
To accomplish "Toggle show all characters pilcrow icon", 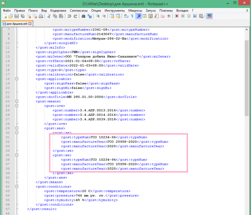I will [132, 16].
